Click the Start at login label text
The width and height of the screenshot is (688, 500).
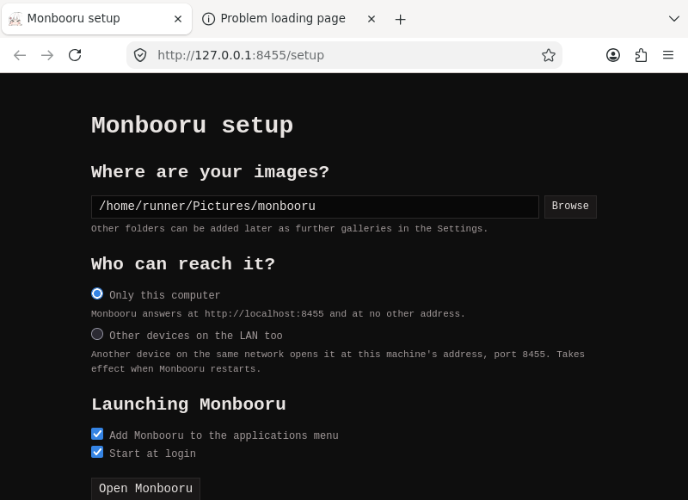pos(152,454)
